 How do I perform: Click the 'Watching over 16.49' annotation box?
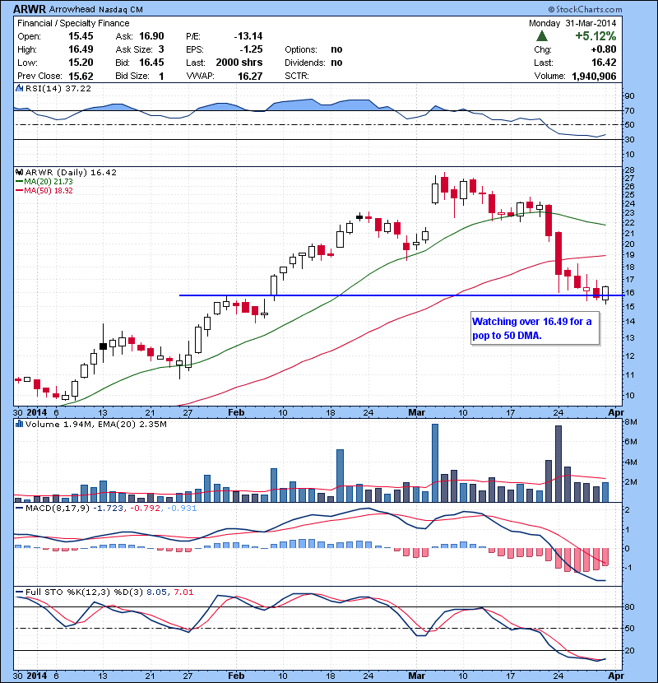pos(535,328)
